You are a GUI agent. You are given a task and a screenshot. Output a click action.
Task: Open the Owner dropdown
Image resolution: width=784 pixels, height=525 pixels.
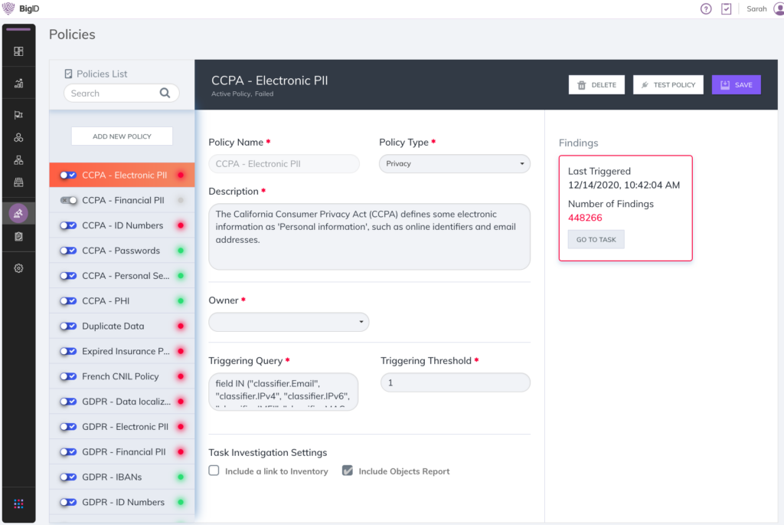pos(289,322)
